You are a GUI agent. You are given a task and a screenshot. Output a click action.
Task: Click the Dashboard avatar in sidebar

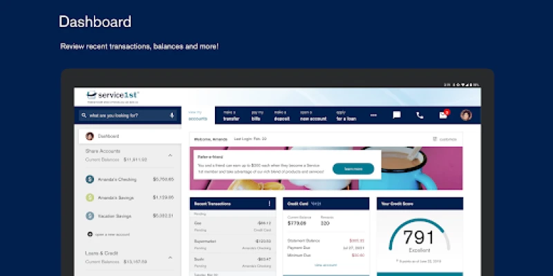90,136
